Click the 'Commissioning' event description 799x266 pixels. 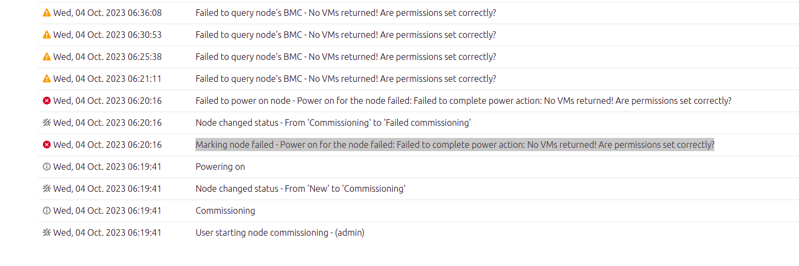pos(225,210)
